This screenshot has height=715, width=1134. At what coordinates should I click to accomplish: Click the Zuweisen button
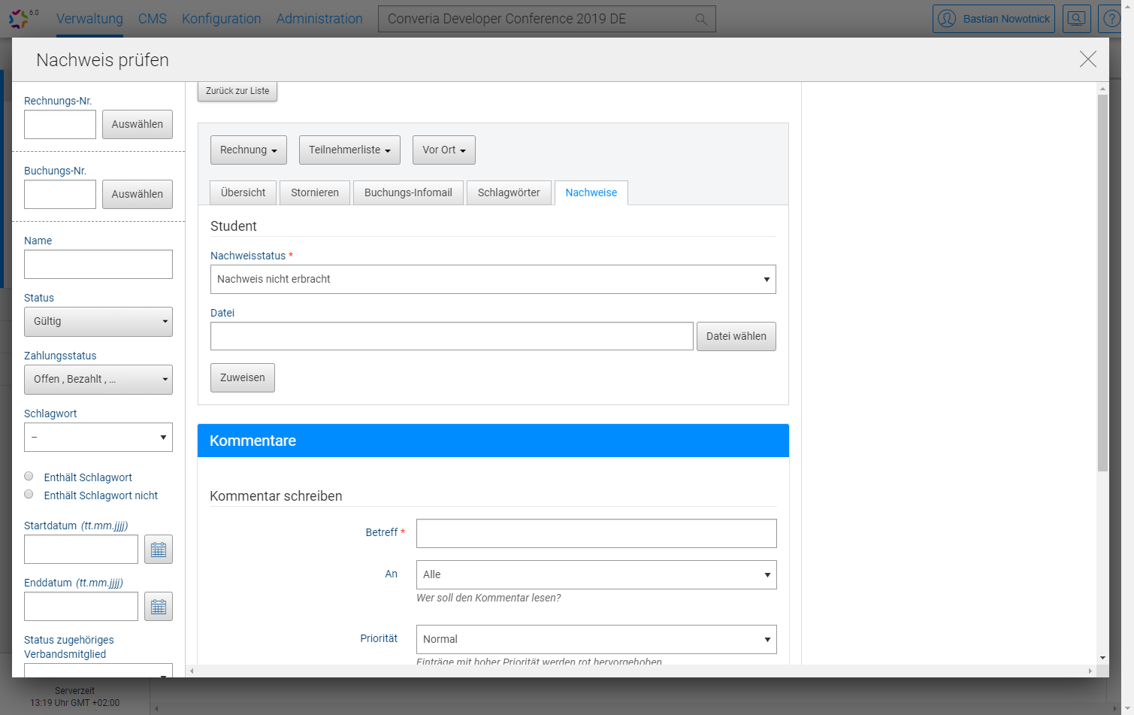[x=242, y=378]
